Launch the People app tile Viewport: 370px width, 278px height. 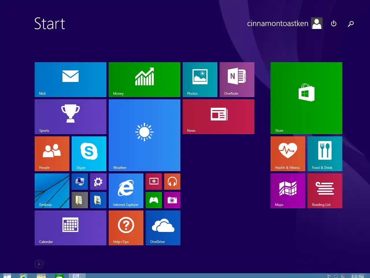[x=52, y=154]
